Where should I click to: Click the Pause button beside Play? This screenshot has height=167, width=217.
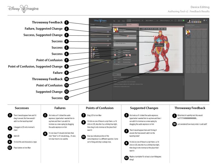pyautogui.click(x=181, y=20)
